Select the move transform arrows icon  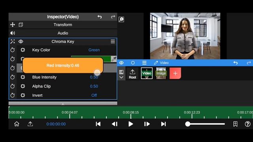tap(13, 24)
